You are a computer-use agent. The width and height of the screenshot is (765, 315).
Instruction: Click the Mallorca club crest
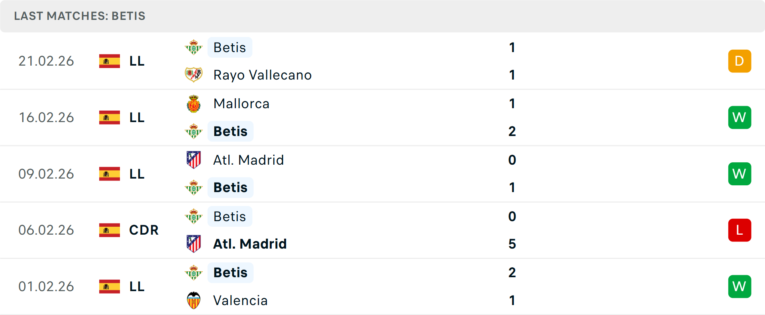coord(194,104)
